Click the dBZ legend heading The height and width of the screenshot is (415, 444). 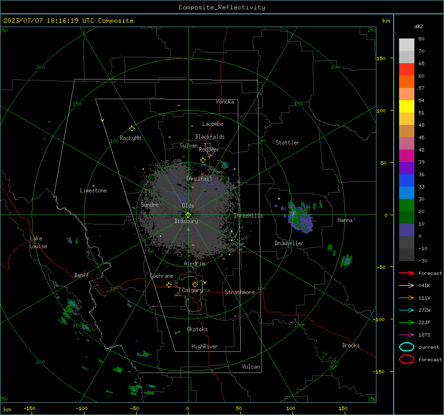(418, 26)
